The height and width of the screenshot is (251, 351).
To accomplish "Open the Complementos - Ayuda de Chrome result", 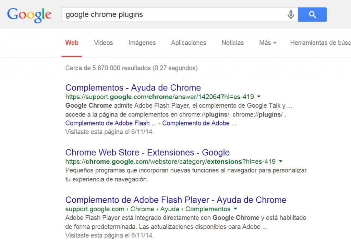I will pos(133,88).
